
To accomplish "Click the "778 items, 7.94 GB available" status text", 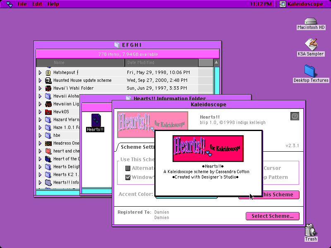I will click(128, 54).
